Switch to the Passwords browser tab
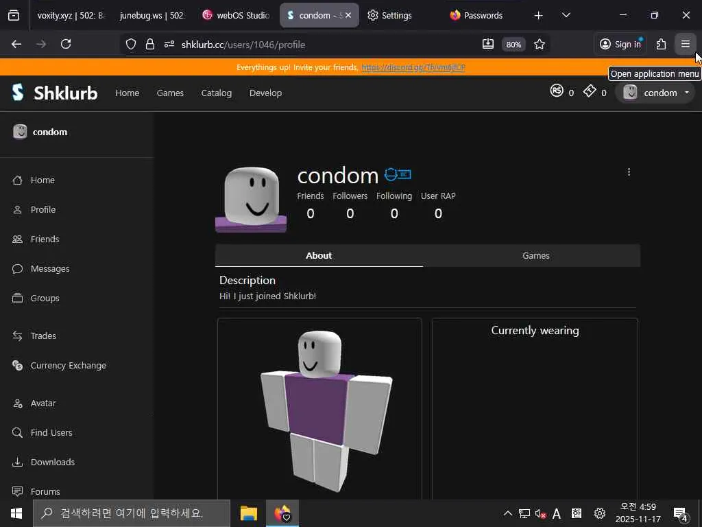 (483, 15)
